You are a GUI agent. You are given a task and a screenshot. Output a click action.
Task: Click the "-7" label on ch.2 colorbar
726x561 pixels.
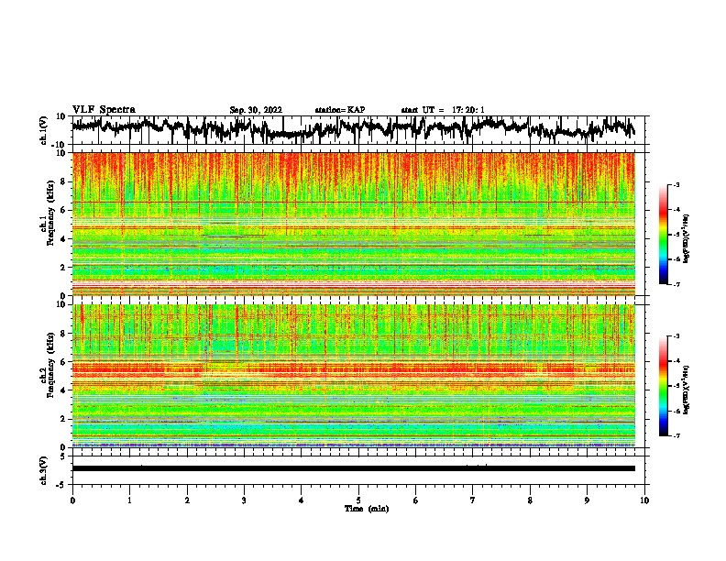(x=676, y=435)
